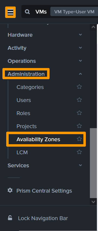Click the VM Type=User VM filter chip
Image resolution: width=98 pixels, height=231 pixels.
74,11
